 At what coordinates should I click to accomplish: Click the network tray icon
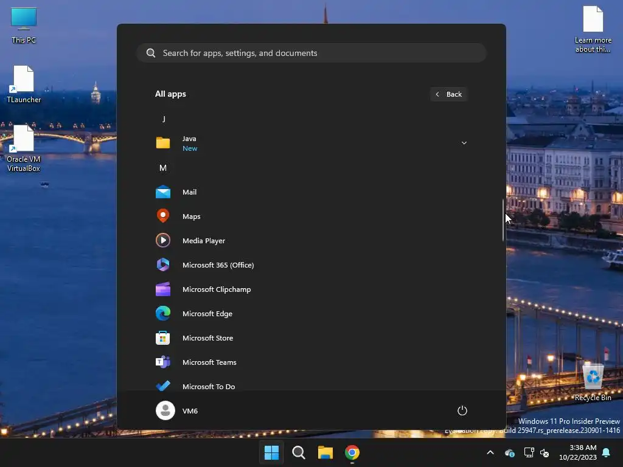[x=529, y=452]
